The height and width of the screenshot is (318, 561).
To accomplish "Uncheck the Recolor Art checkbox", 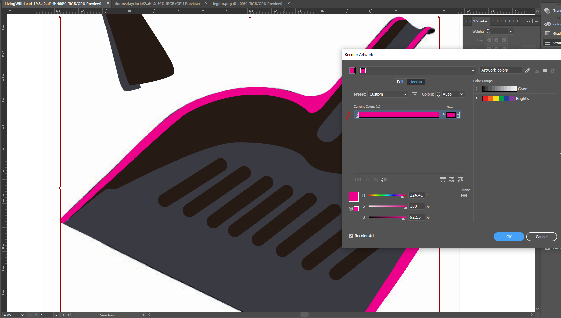I will pos(351,236).
